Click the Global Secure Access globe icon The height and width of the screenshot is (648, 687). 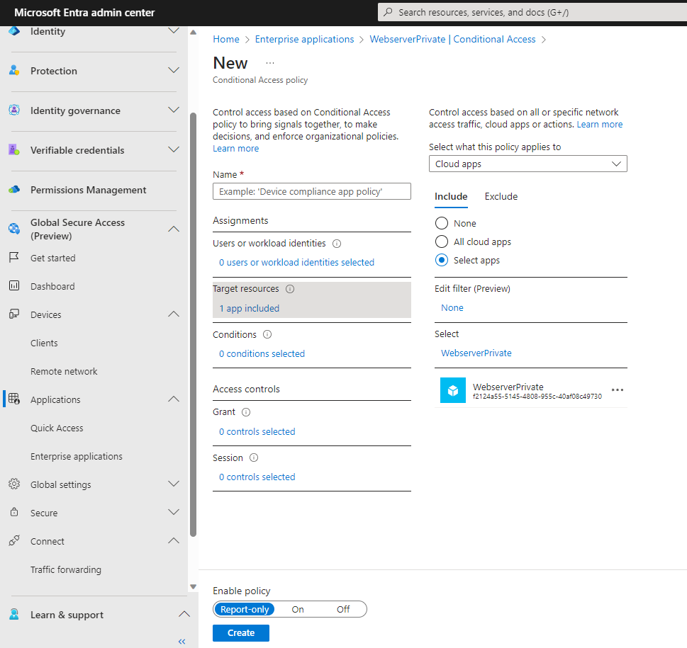(14, 229)
